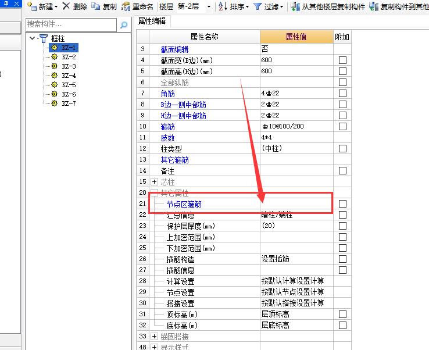Click the 重命名 rename icon
Viewport: 429px width, 350px height.
[x=126, y=6]
